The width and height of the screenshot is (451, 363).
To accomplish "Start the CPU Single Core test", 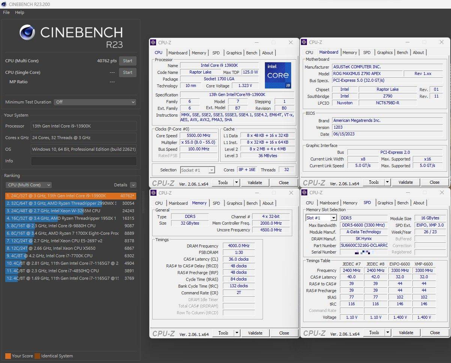I will (128, 72).
